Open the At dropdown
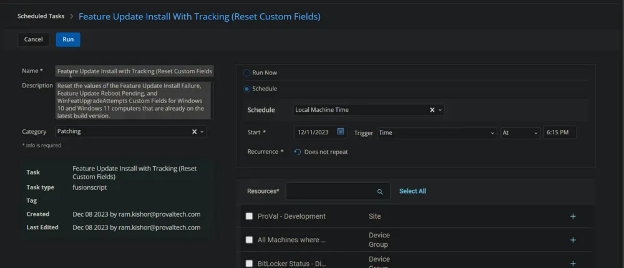Screen dimensions: 624x268 (x=520, y=132)
